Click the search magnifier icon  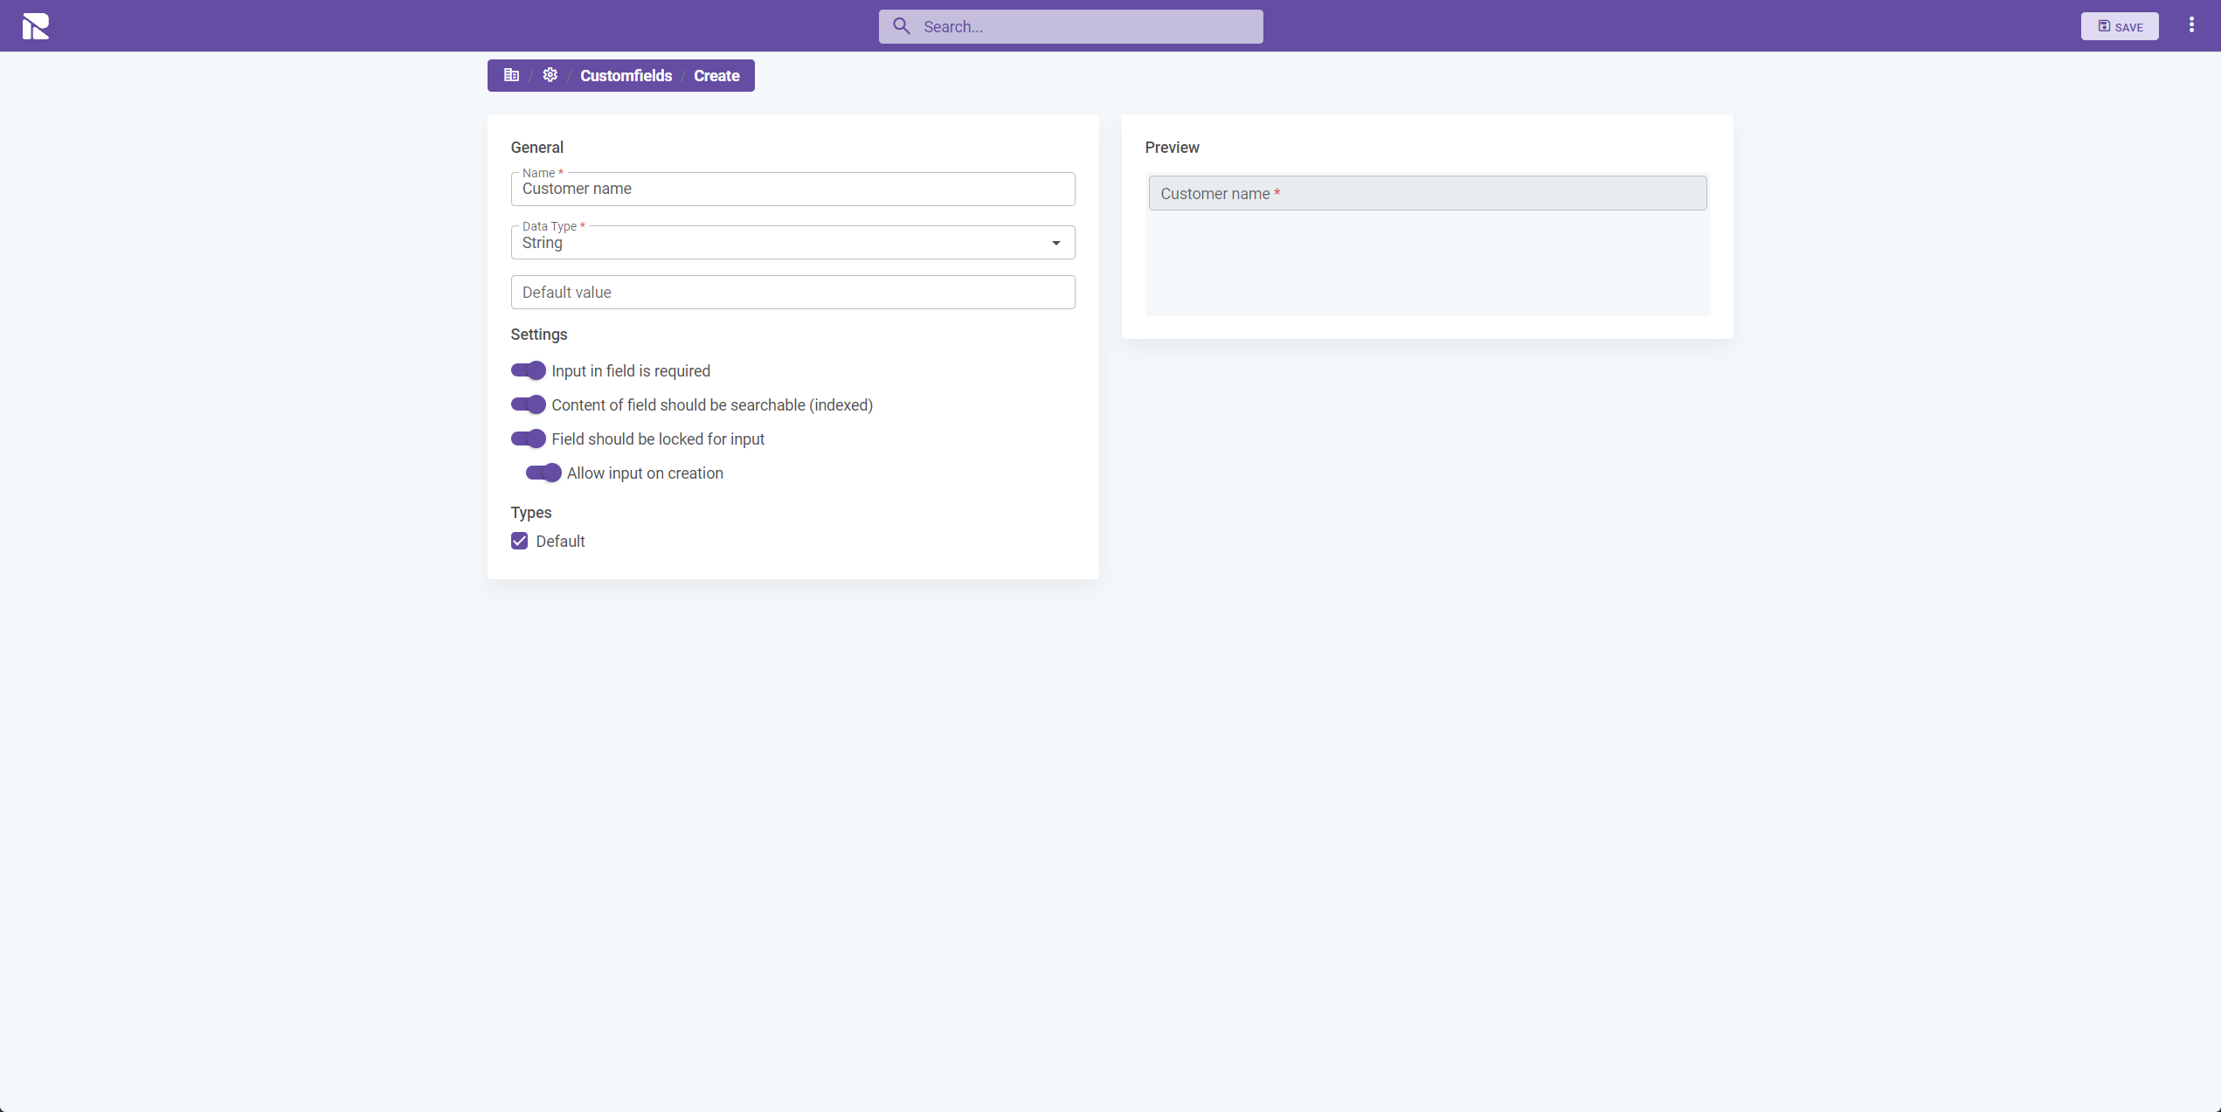(902, 26)
